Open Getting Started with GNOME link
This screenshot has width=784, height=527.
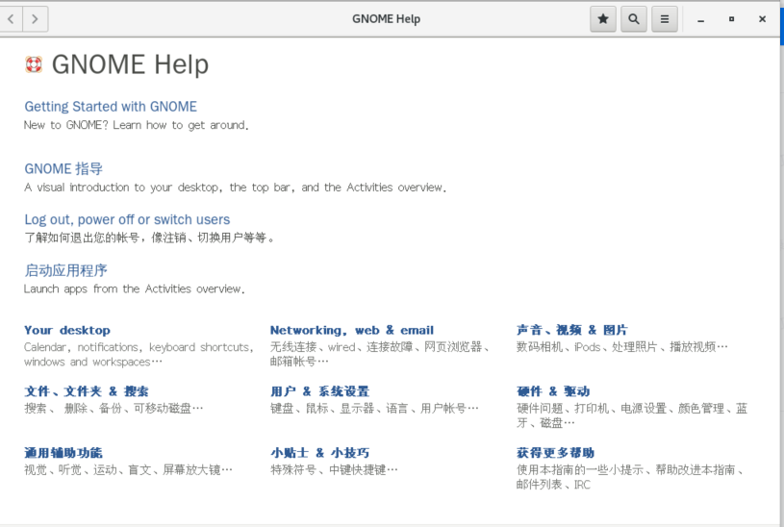click(x=111, y=107)
